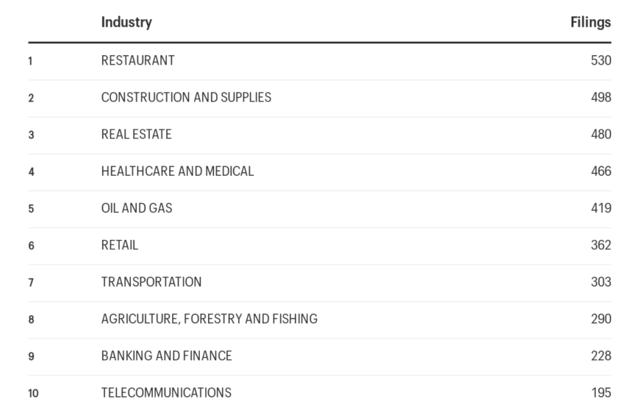Select the BANKING AND FINANCE row
Viewport: 635px width, 420px height.
click(319, 356)
